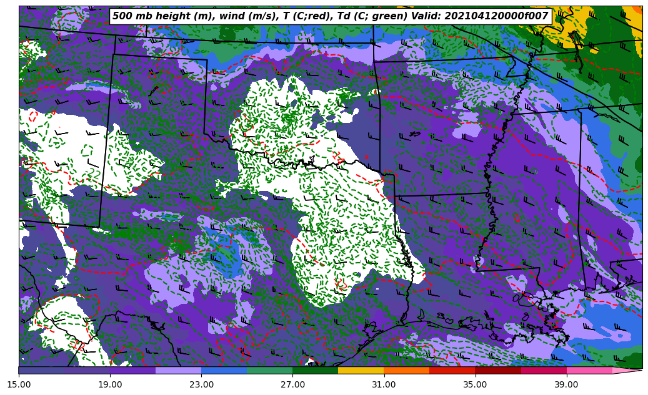Screen dimensions: 648x395
Task: Click the dark red colorbar segment
Action: pyautogui.click(x=497, y=370)
